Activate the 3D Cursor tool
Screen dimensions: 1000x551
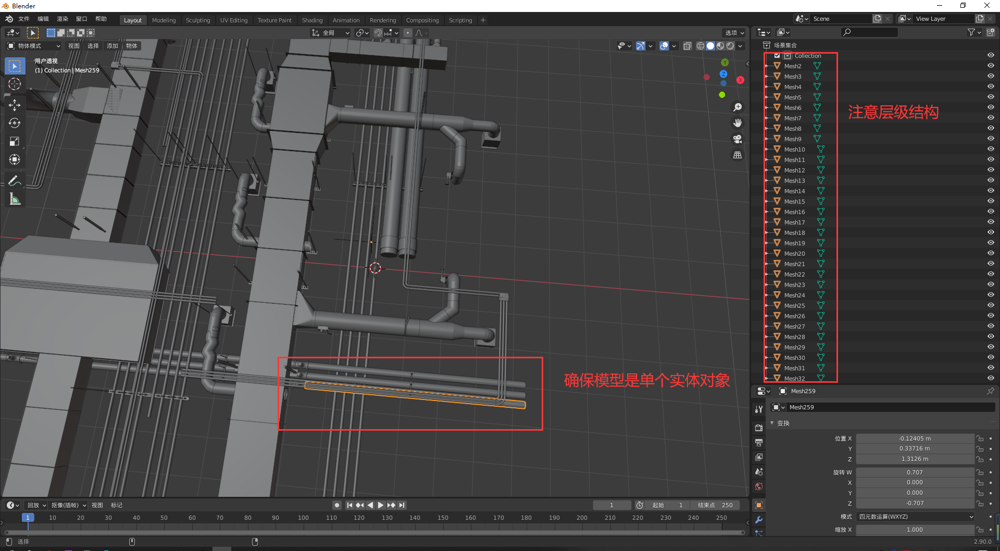[15, 84]
